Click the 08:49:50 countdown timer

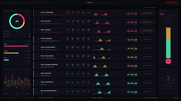click(x=132, y=31)
